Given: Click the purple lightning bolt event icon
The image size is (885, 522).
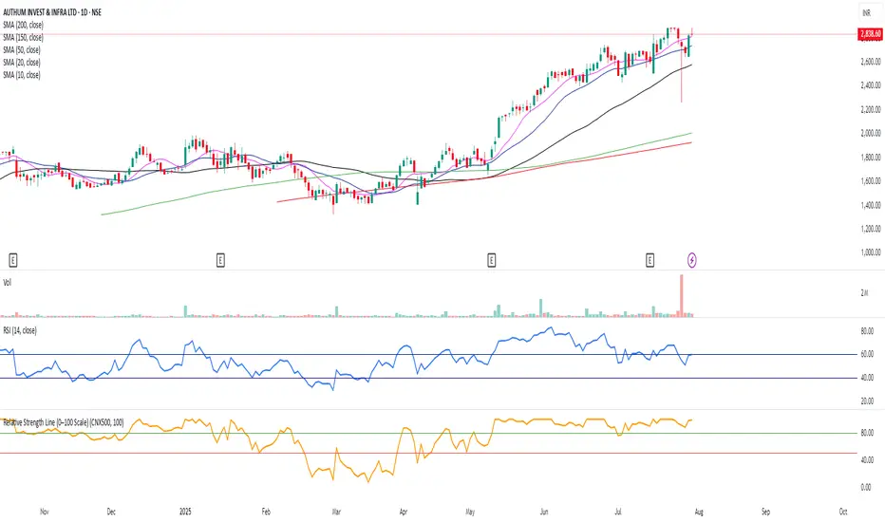Looking at the screenshot, I should pyautogui.click(x=692, y=258).
